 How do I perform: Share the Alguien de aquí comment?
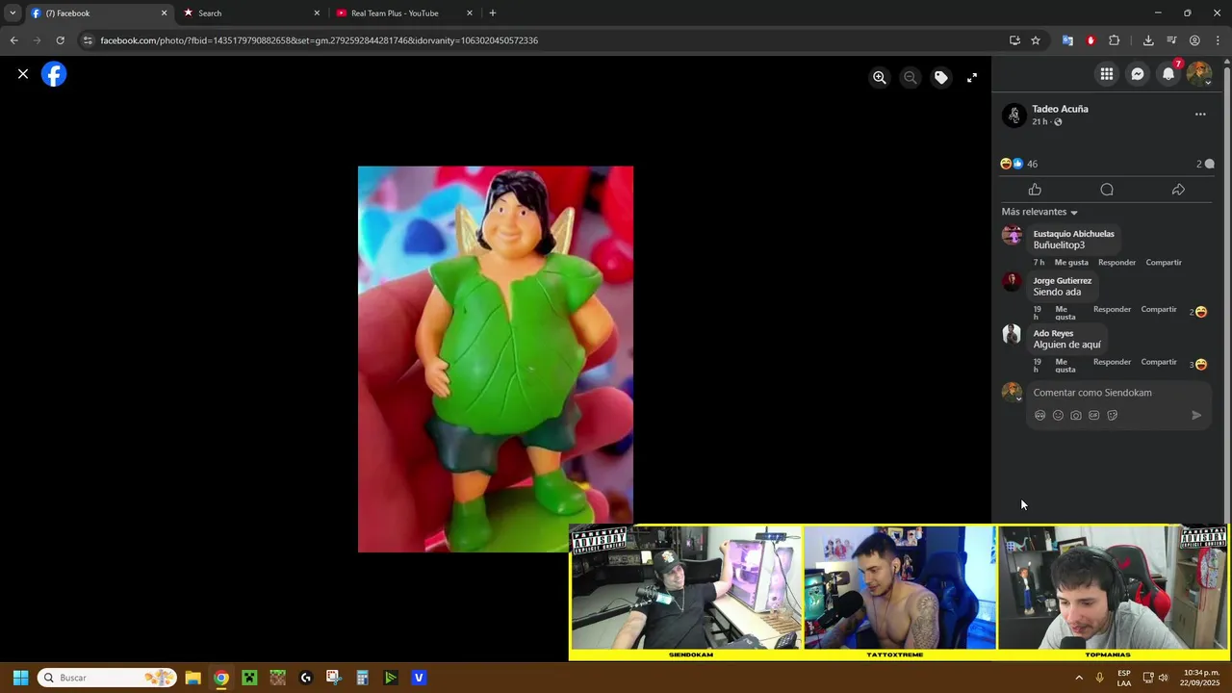point(1159,363)
